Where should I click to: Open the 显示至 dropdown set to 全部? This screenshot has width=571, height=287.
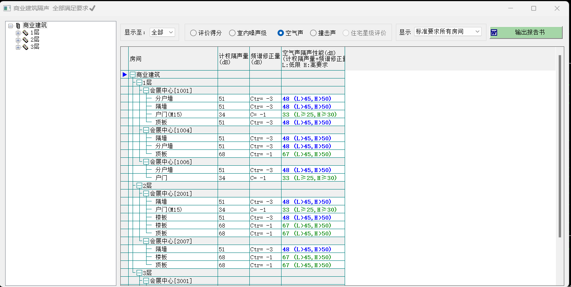point(162,33)
